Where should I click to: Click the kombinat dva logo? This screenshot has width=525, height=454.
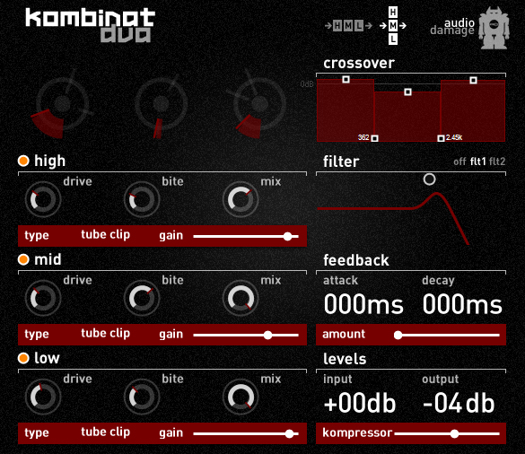[x=91, y=25]
